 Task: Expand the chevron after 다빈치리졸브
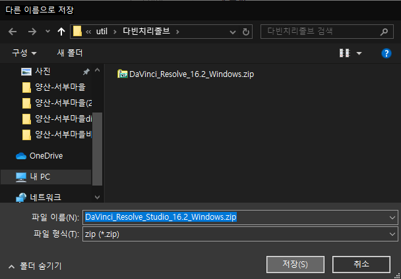pyautogui.click(x=177, y=32)
